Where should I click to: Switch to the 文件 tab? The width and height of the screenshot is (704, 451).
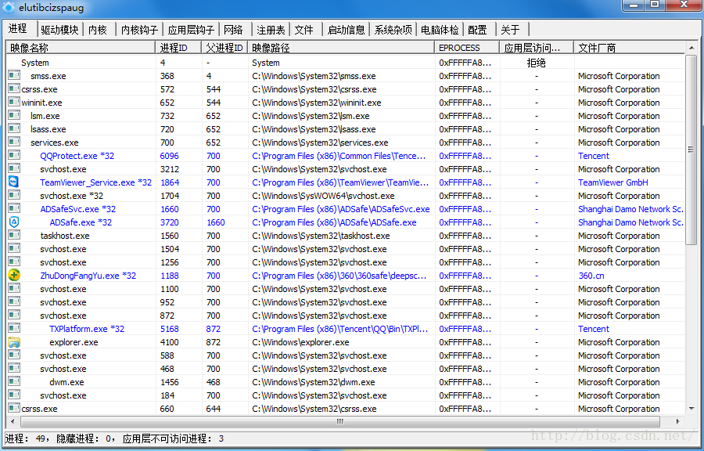point(304,30)
